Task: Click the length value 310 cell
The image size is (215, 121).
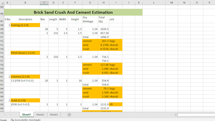Action: click(53, 57)
